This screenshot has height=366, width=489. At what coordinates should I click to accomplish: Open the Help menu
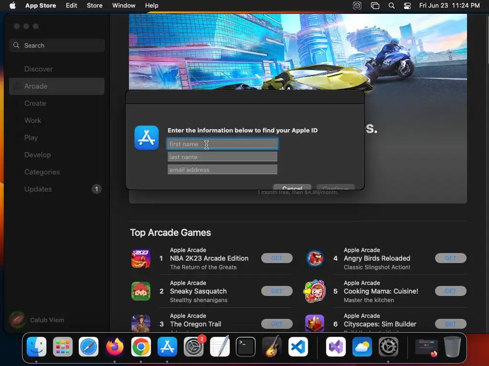tap(151, 5)
